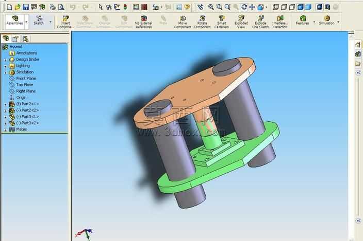This screenshot has width=363, height=241.
Task: Expand the (f) Part2<1> component
Action: 6,104
